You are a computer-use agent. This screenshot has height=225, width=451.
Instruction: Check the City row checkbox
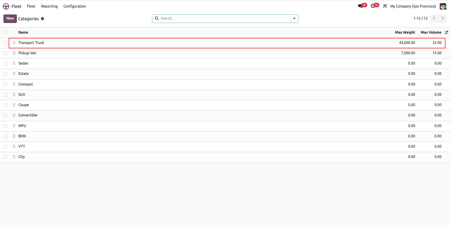coord(5,157)
